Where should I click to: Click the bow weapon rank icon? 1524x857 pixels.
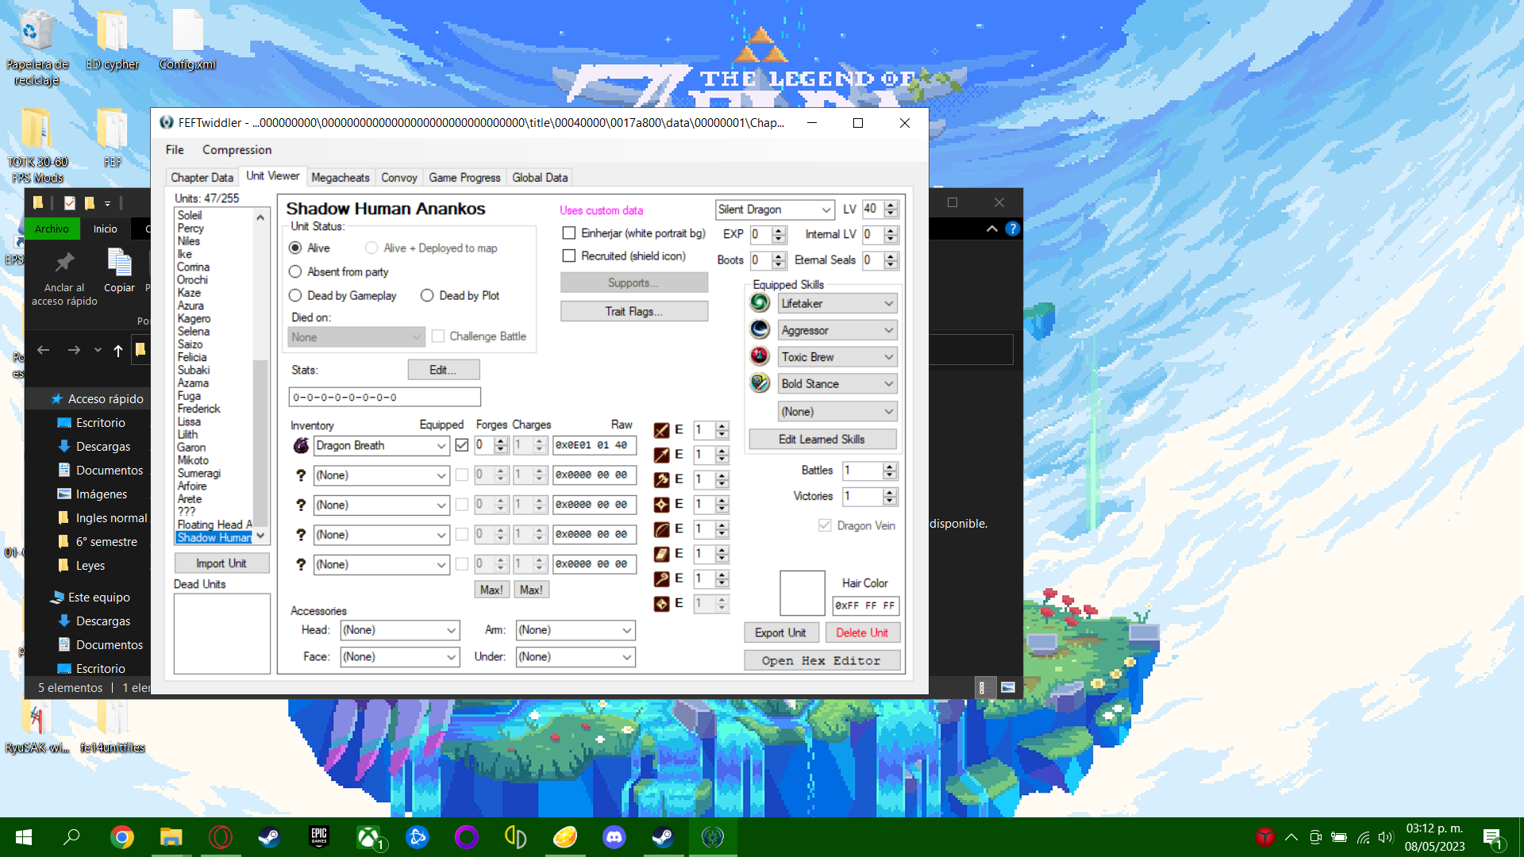click(661, 529)
